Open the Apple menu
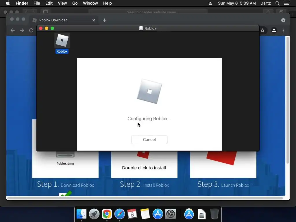 click(x=8, y=3)
